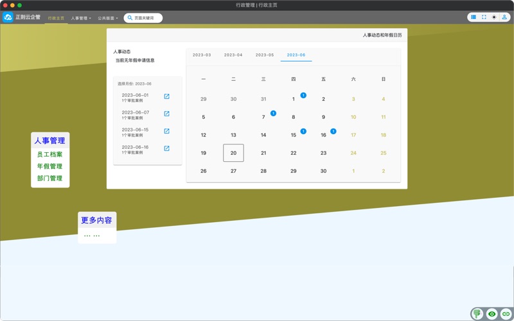This screenshot has height=321, width=514.
Task: Switch to the 2023-03 month tab
Action: (x=202, y=55)
